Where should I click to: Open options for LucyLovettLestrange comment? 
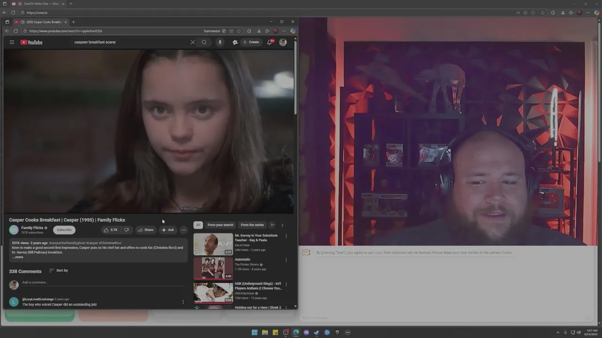click(x=183, y=302)
